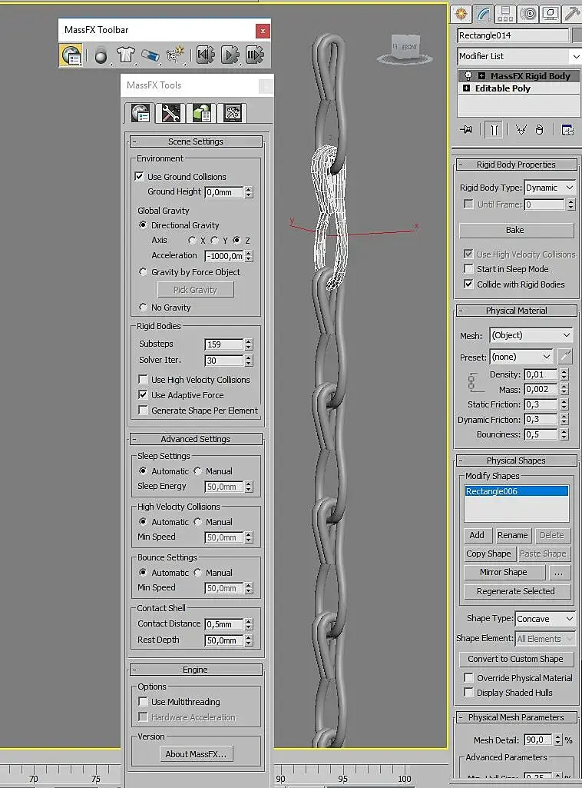The height and width of the screenshot is (788, 582).
Task: Enable Override Physical Material
Action: [468, 677]
